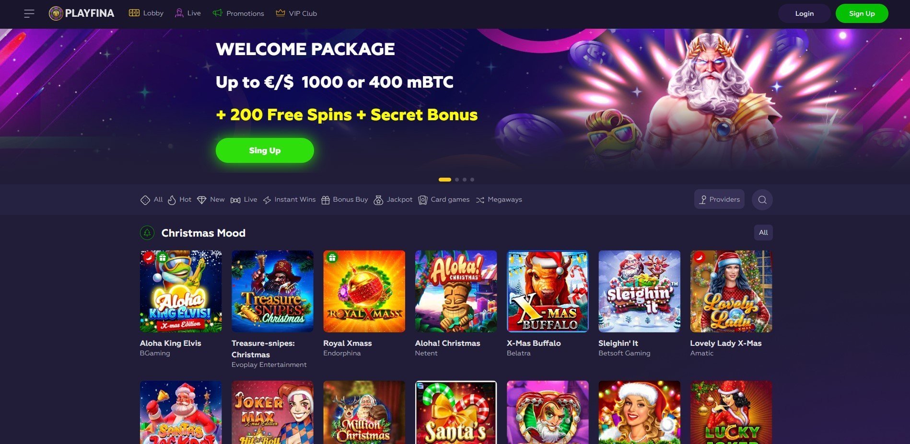The width and height of the screenshot is (910, 444).
Task: Open the Promotions page
Action: 238,13
